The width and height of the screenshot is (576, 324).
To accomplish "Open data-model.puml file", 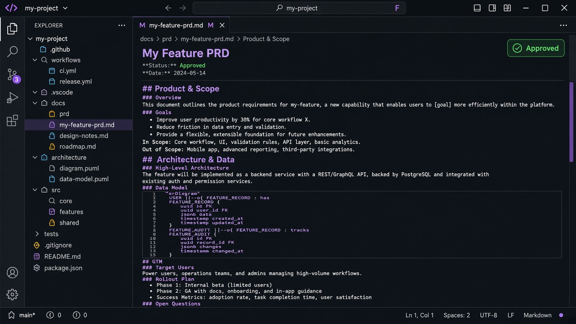I will pos(79,179).
